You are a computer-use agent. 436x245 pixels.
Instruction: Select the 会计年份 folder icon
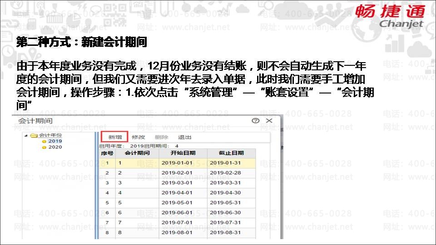34,136
